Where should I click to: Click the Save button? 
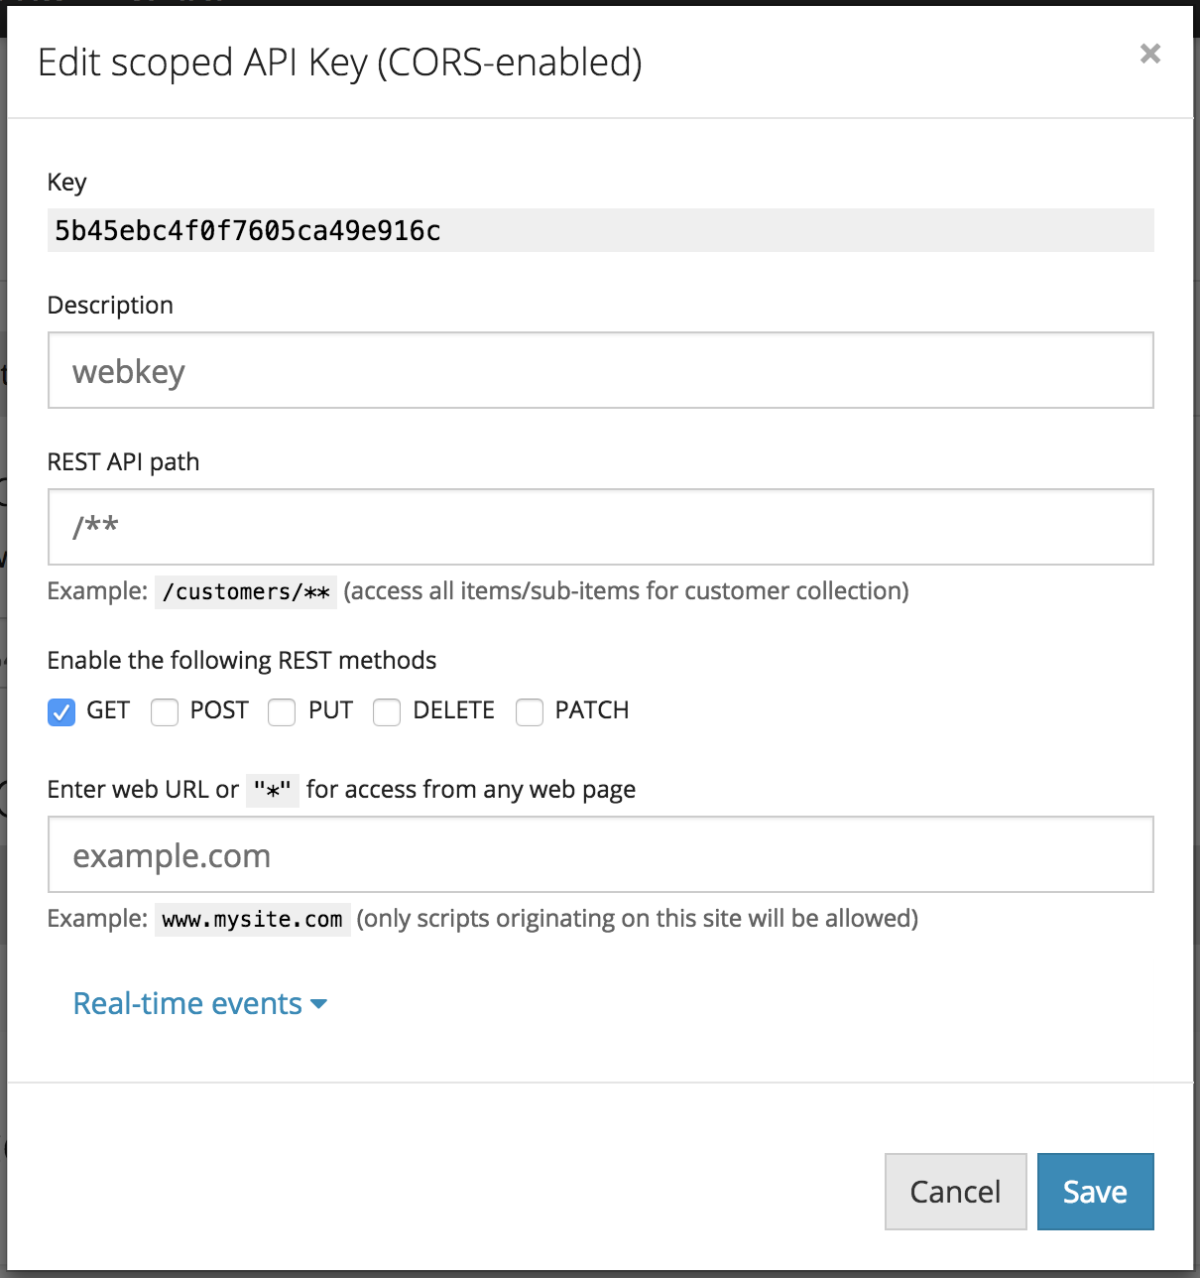pyautogui.click(x=1095, y=1191)
